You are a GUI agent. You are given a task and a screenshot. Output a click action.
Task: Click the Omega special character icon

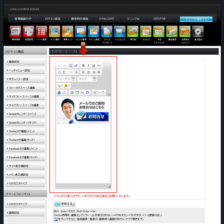click(87, 93)
